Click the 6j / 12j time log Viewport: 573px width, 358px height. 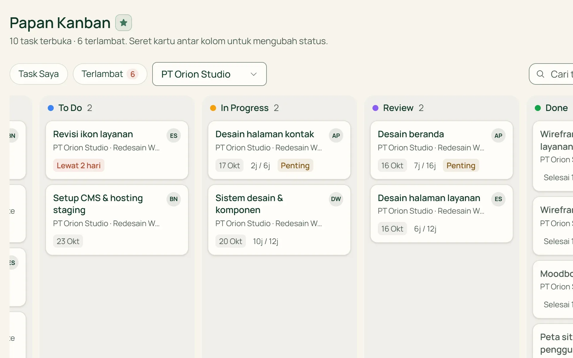point(425,229)
